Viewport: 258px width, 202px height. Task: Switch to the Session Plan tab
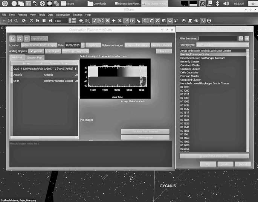click(x=35, y=58)
